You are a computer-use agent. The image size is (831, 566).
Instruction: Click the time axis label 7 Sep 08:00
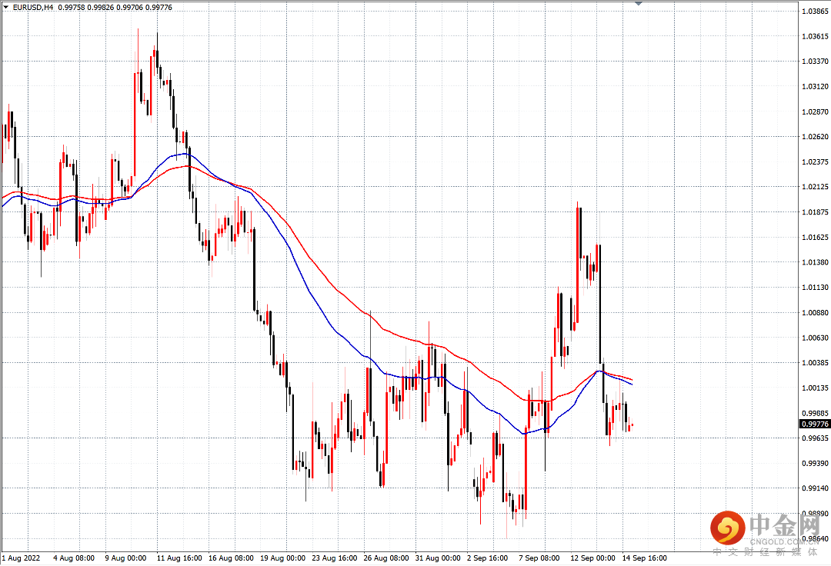(x=539, y=558)
